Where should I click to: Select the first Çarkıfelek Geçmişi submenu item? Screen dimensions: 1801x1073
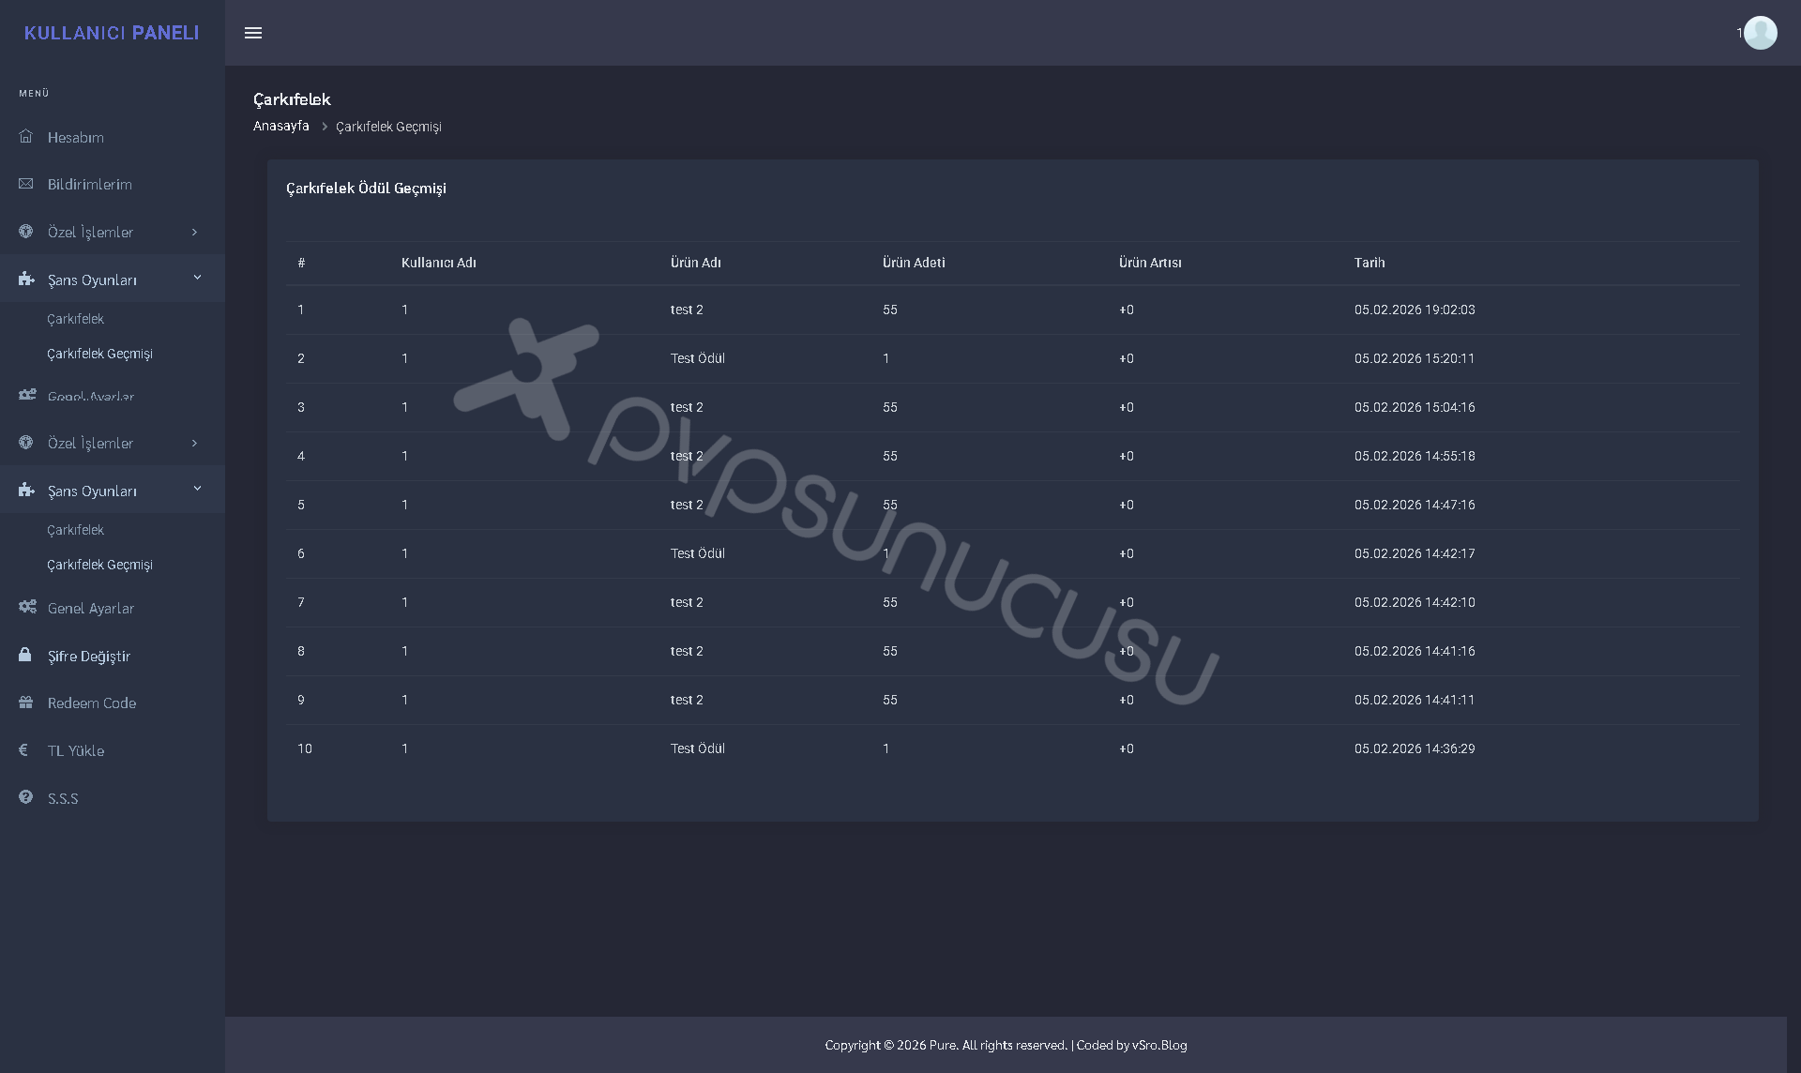coord(99,354)
